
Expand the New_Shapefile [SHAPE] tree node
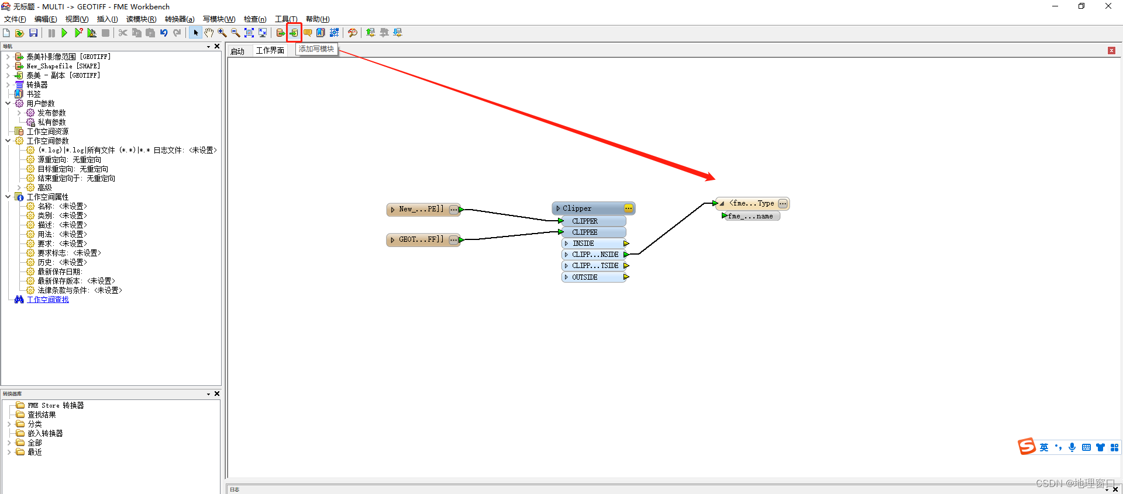[x=8, y=66]
